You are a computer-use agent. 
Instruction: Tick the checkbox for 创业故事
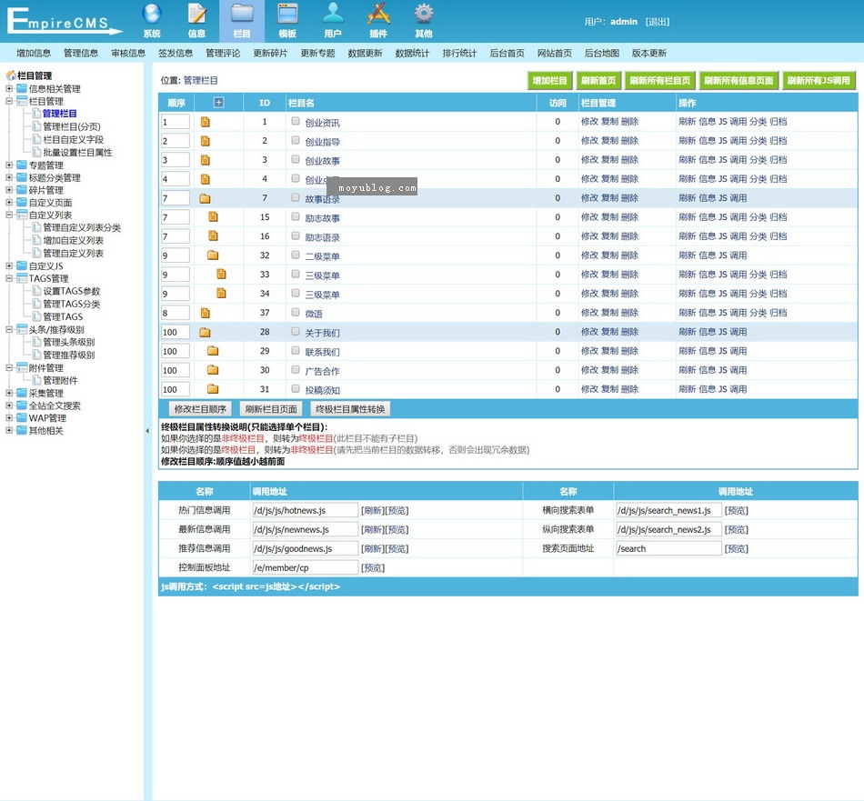click(x=296, y=160)
